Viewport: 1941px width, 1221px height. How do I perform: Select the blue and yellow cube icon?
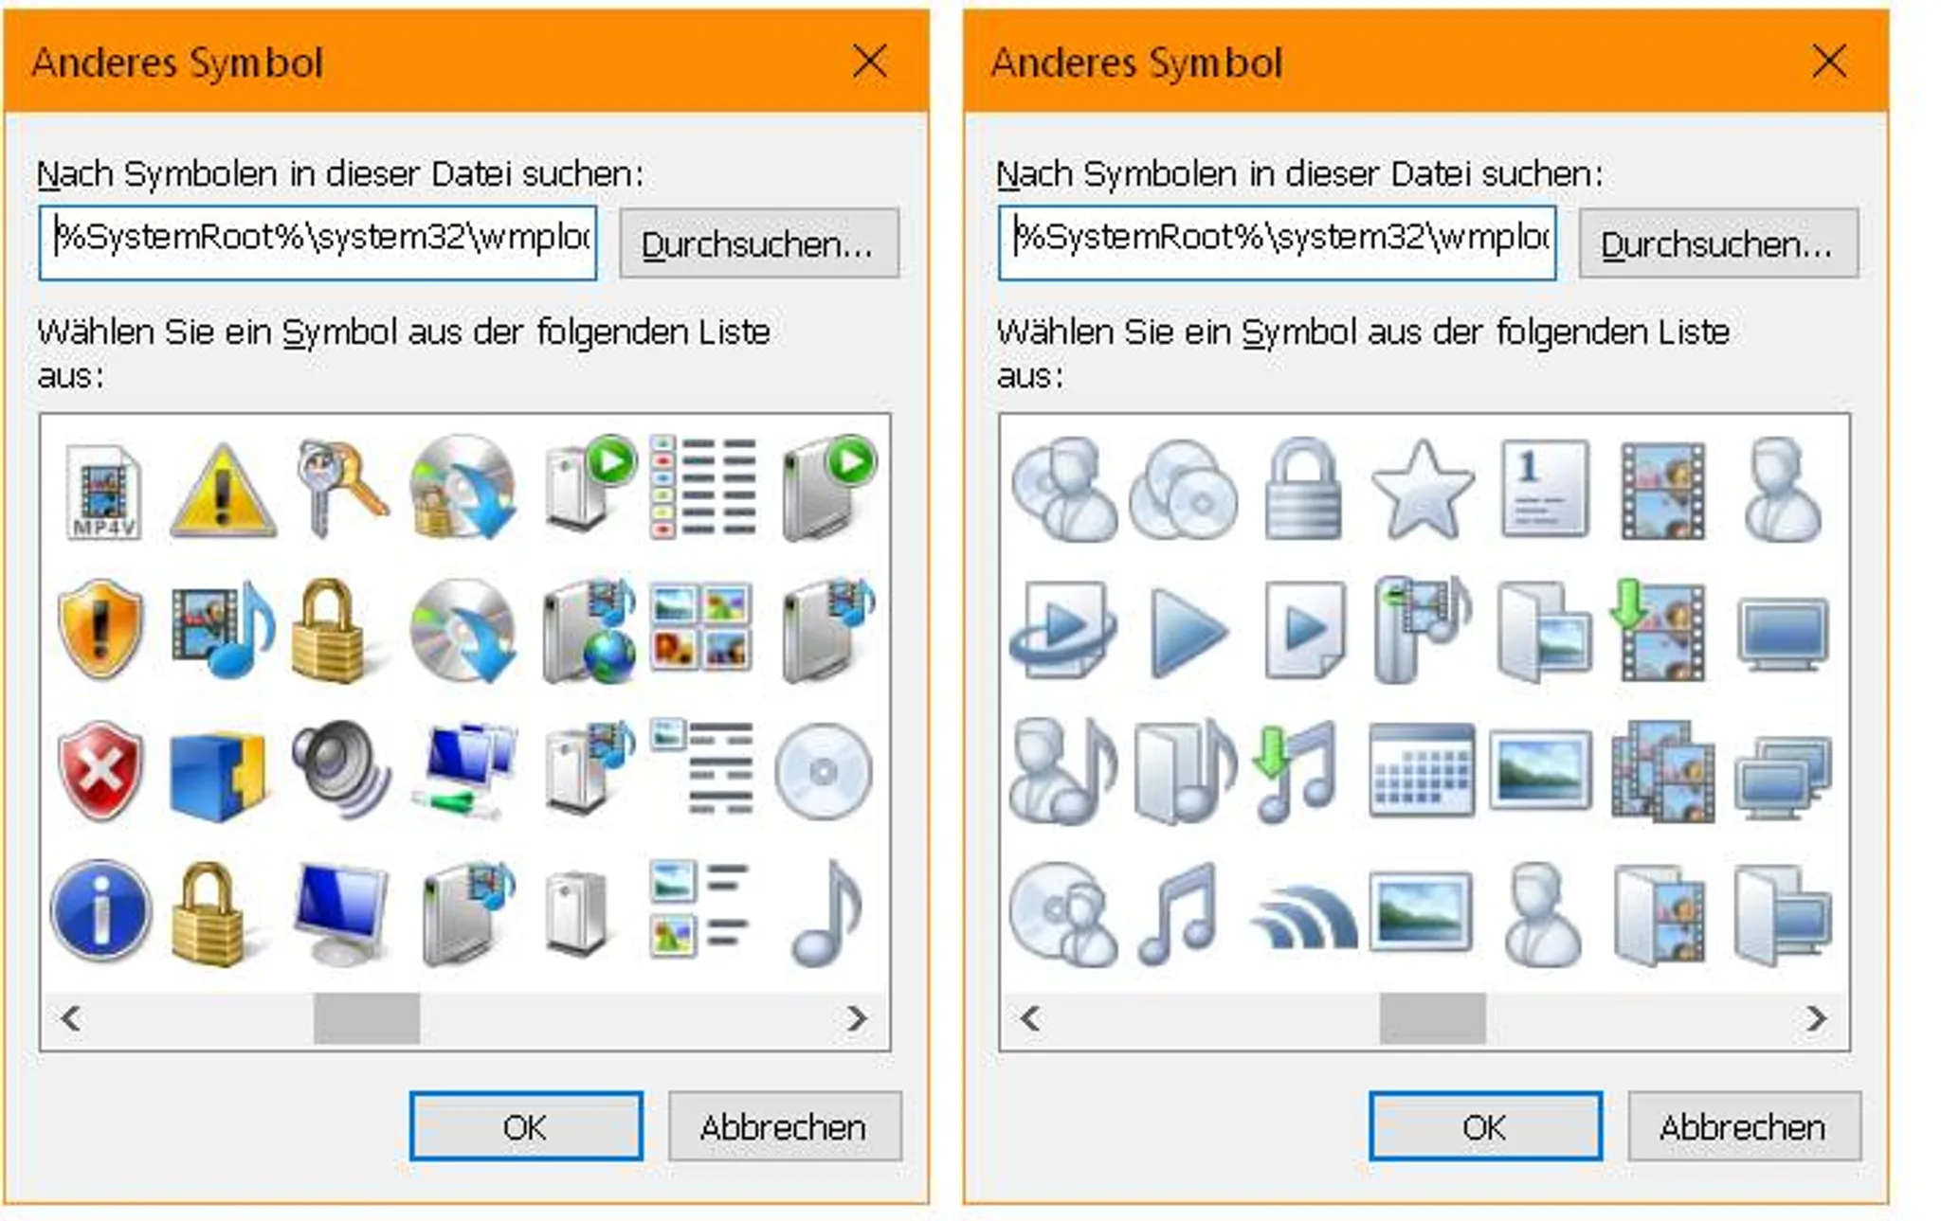tap(220, 773)
